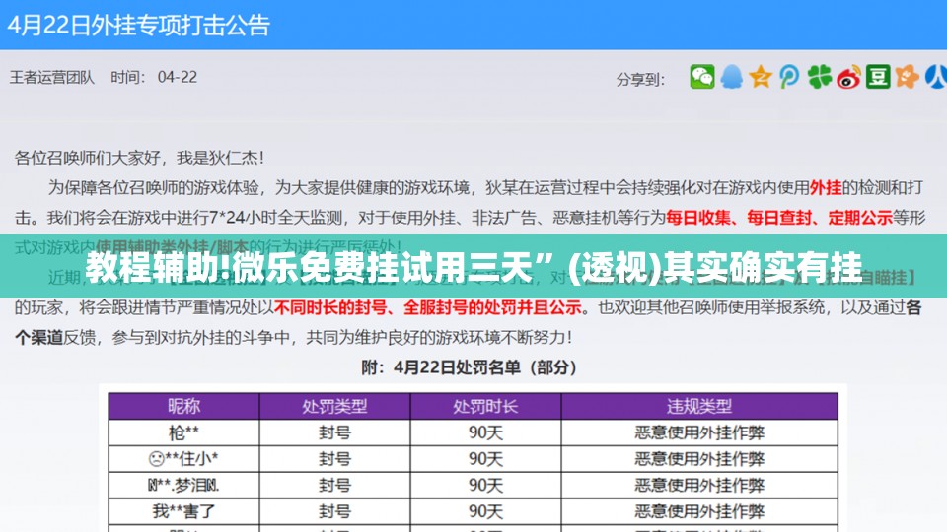The height and width of the screenshot is (532, 947).
Task: Share the notice to WeChat
Action: (x=701, y=77)
